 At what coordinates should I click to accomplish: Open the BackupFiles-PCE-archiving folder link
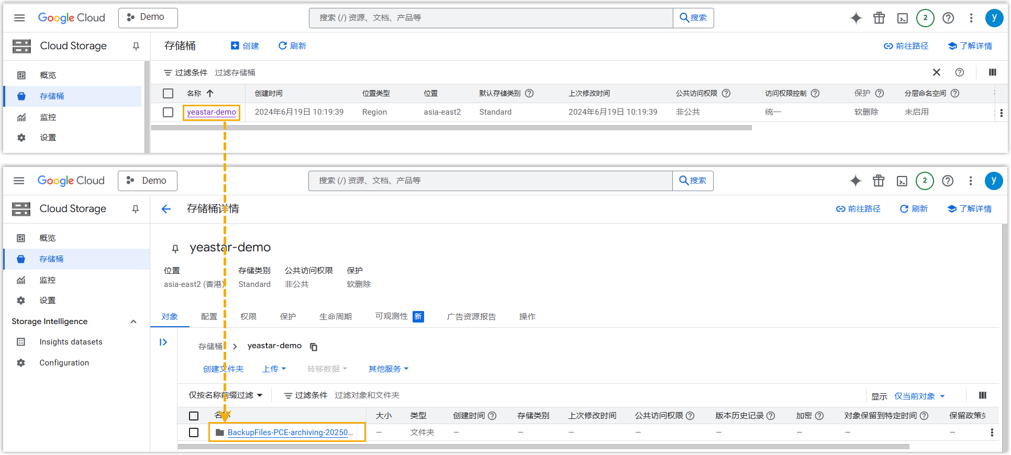click(290, 432)
